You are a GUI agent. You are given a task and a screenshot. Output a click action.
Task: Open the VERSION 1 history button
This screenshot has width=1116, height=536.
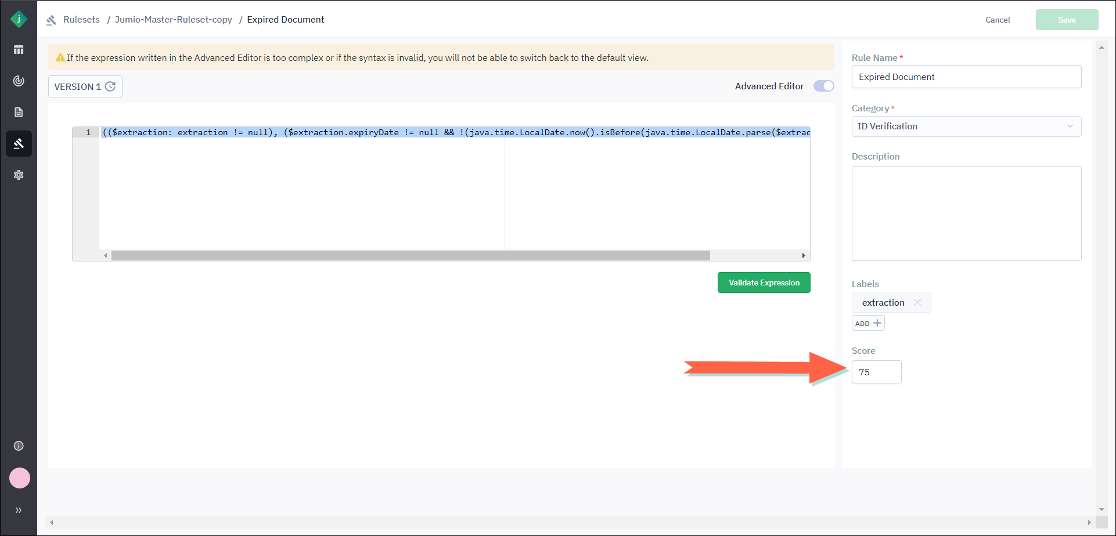[x=85, y=86]
